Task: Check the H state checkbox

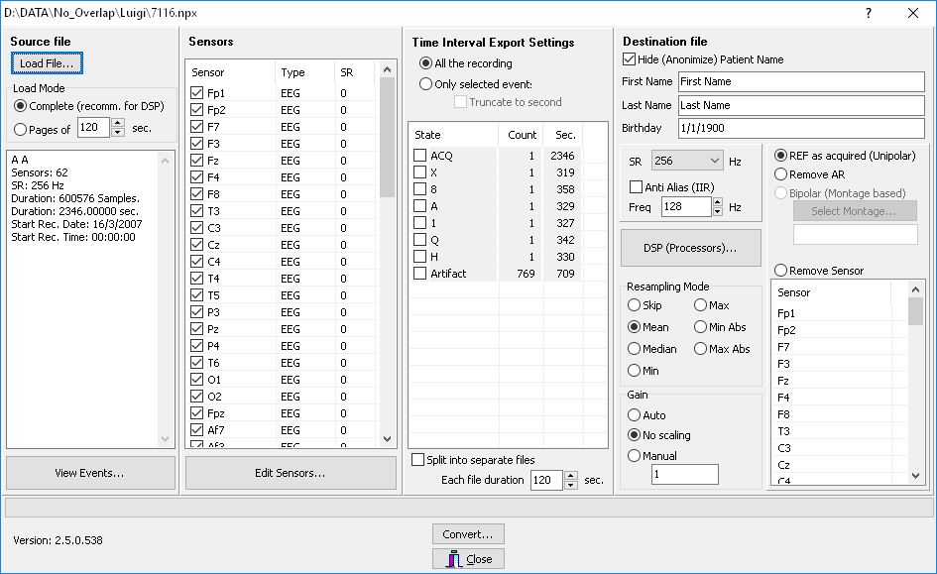Action: (420, 257)
